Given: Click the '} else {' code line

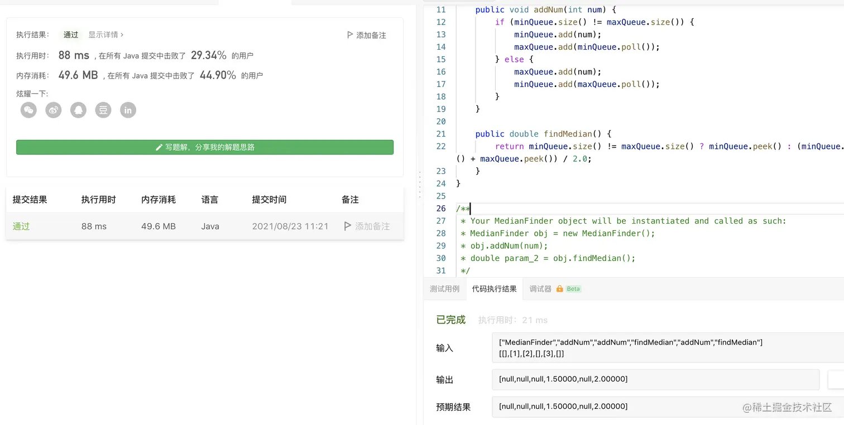Looking at the screenshot, I should pyautogui.click(x=515, y=60).
